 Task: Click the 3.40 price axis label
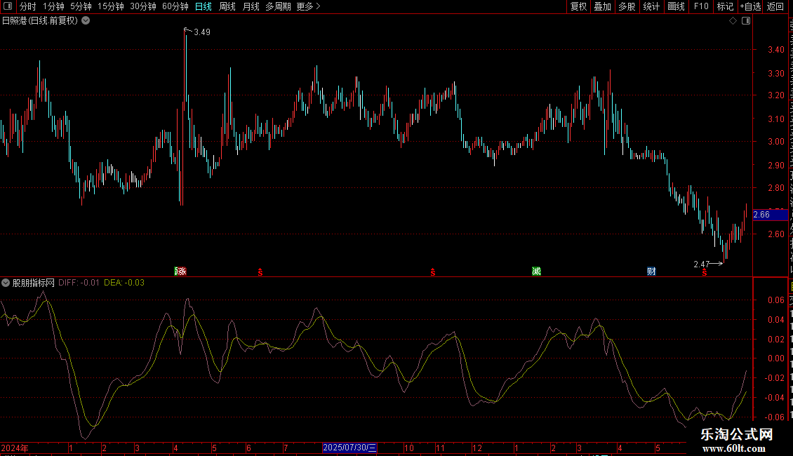click(775, 50)
